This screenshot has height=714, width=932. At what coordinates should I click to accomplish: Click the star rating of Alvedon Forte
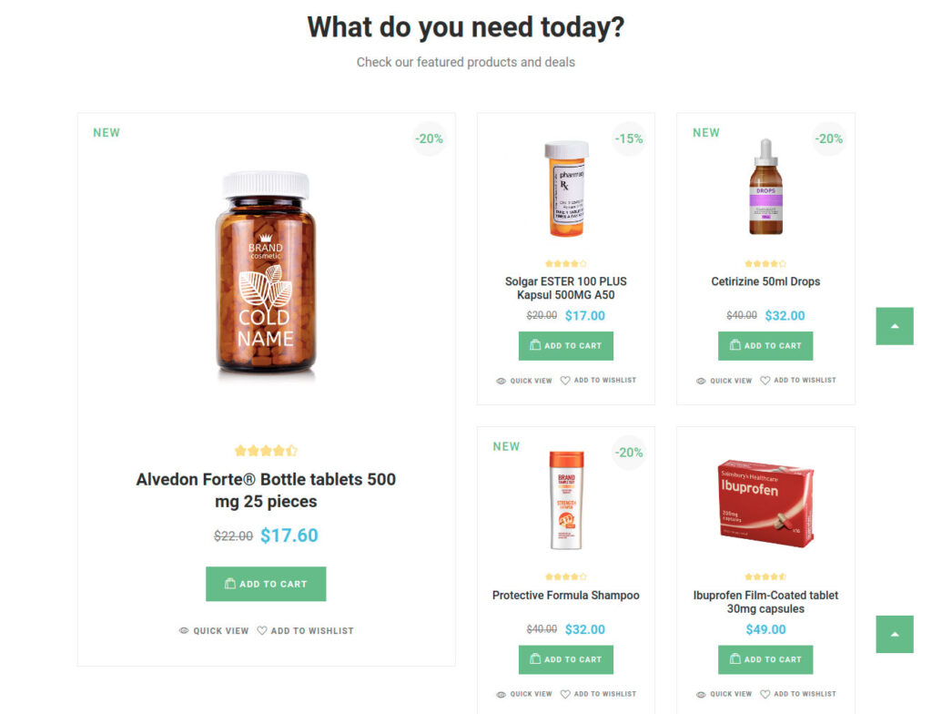(266, 451)
